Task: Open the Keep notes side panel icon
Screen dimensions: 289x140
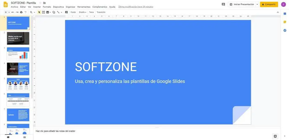Action: (285, 22)
